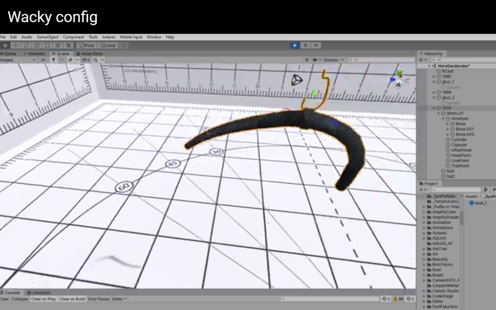Click the Step frame button

pos(316,45)
